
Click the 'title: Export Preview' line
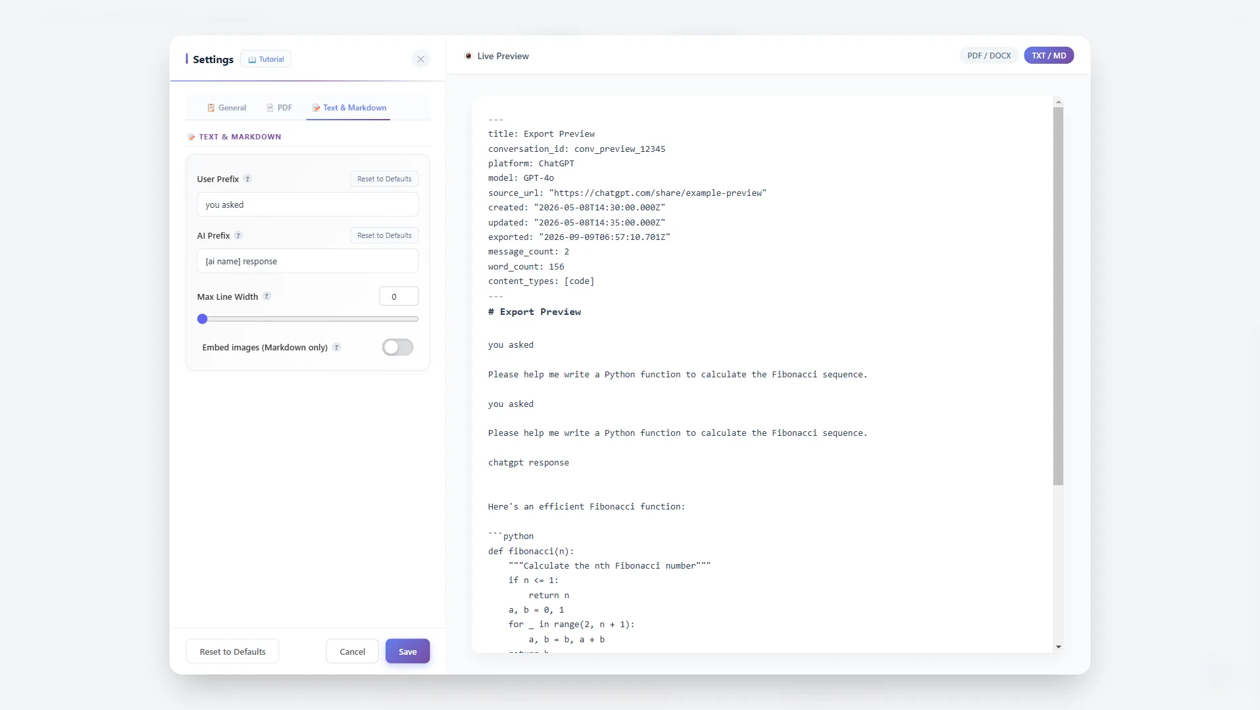tap(541, 134)
